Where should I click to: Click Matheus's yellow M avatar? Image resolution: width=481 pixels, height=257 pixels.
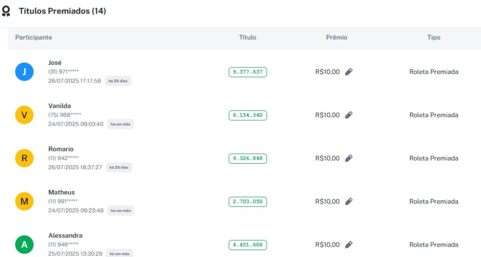[x=24, y=201]
